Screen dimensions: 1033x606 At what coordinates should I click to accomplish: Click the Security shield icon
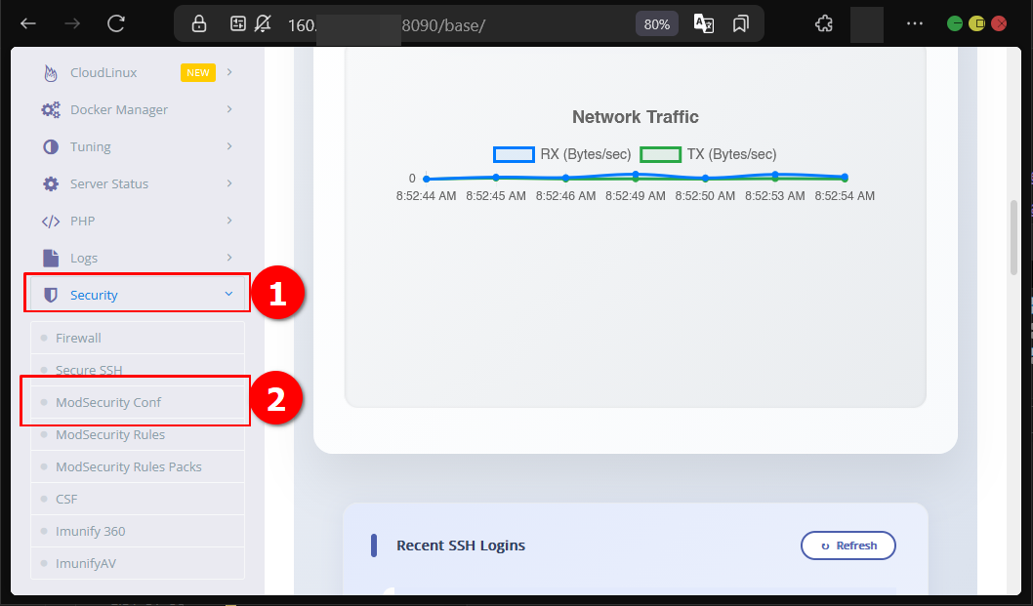point(51,296)
